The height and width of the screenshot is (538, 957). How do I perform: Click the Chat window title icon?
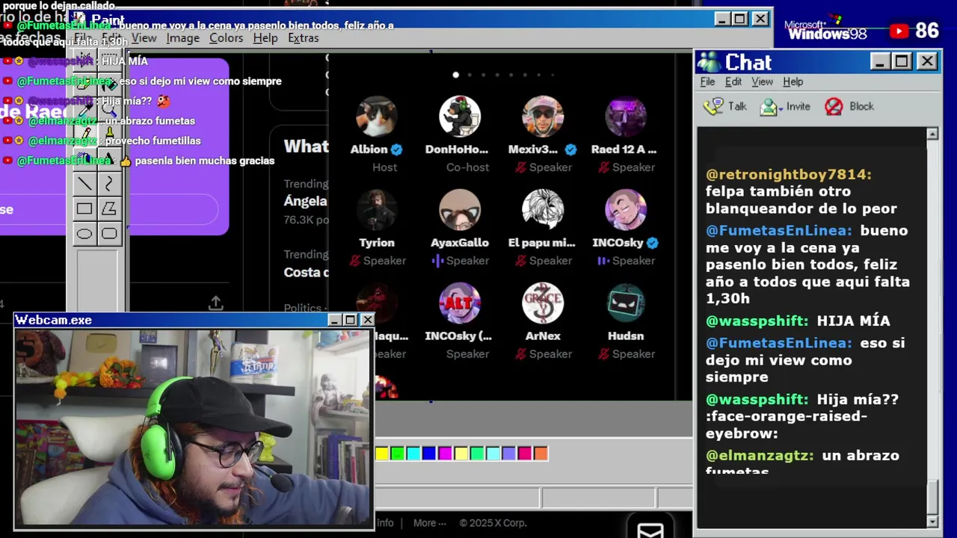tap(709, 62)
